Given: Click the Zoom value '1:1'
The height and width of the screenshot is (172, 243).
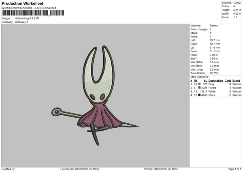Looking at the screenshot, I should pos(235,17).
